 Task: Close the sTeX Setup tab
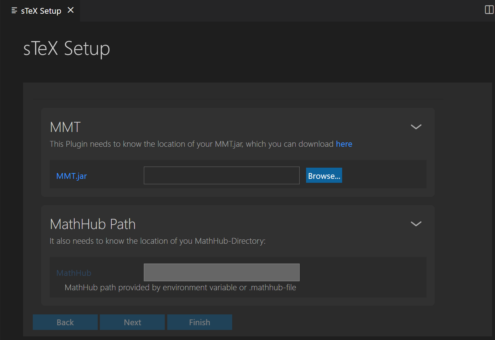coord(71,10)
